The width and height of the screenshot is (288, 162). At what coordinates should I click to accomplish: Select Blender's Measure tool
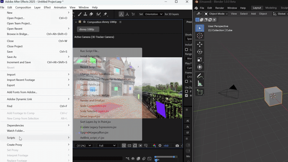(200, 84)
